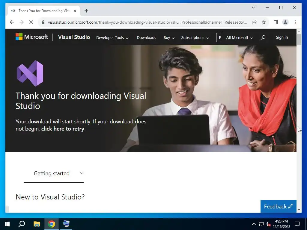This screenshot has width=307, height=230.
Task: Open Chrome side panel icon
Action: (276, 22)
